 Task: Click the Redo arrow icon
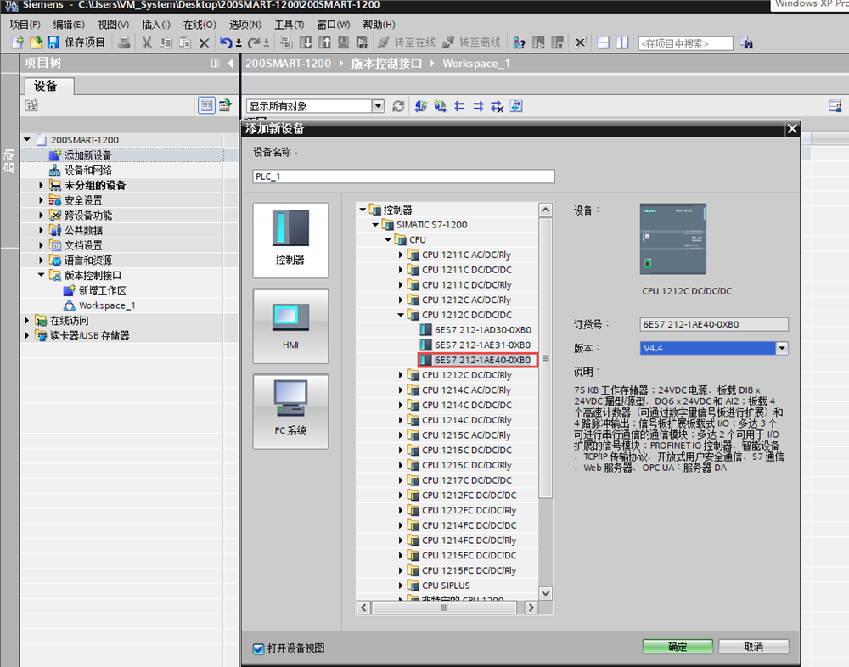[x=253, y=42]
